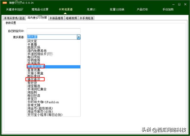Switch to the 卡手淘旺信 tab

coord(86,18)
